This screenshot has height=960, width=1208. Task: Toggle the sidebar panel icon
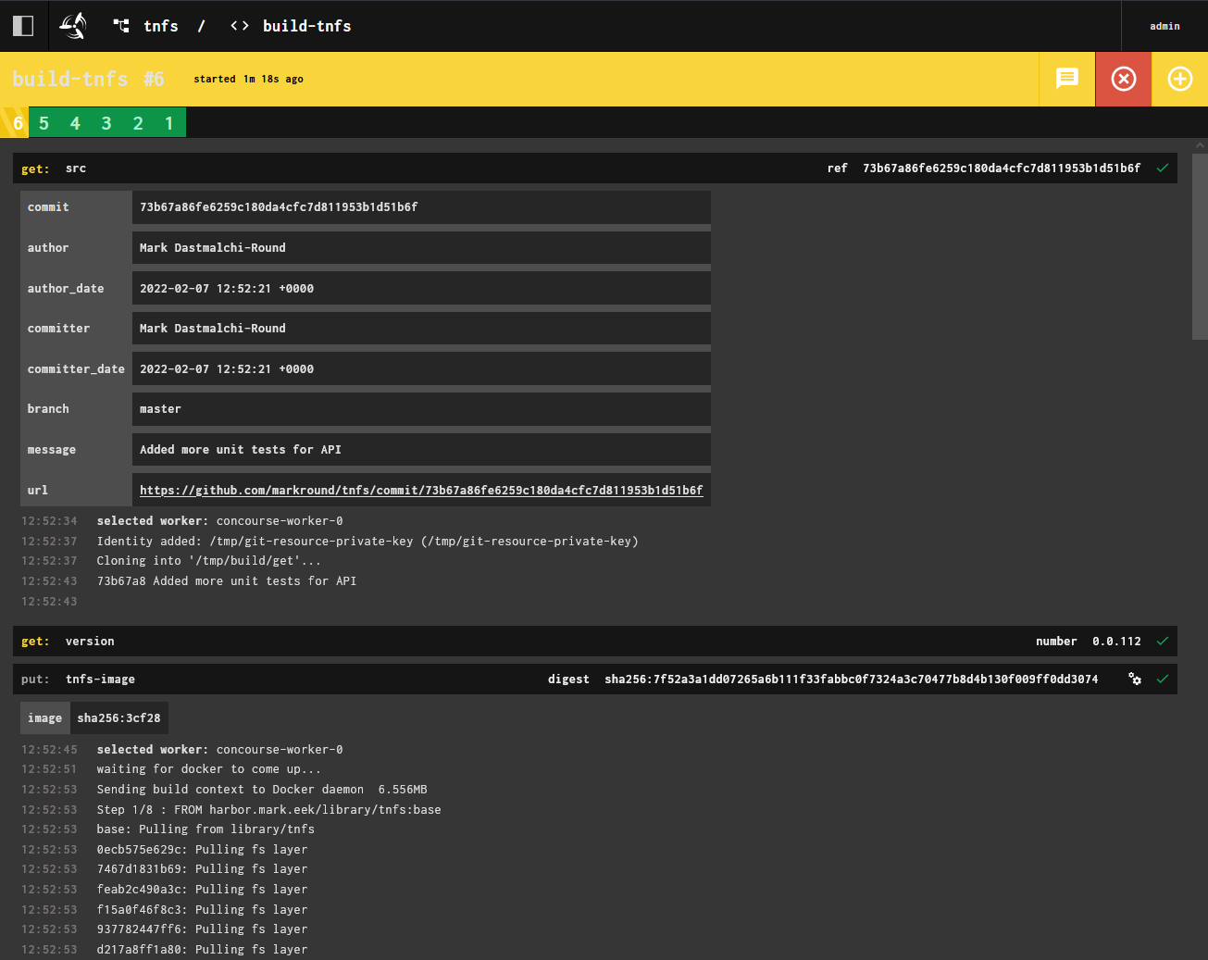tap(23, 26)
